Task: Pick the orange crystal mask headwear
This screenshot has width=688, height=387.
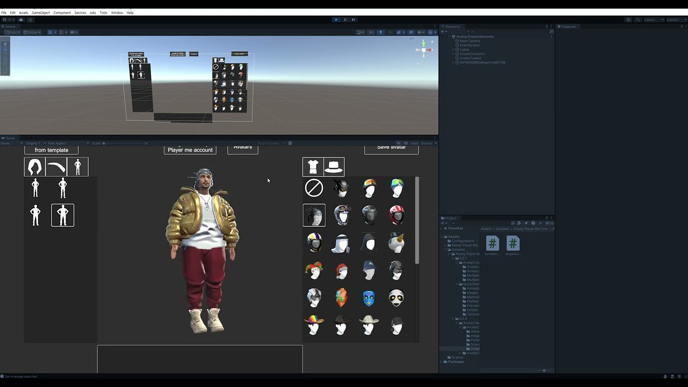Action: [x=341, y=297]
